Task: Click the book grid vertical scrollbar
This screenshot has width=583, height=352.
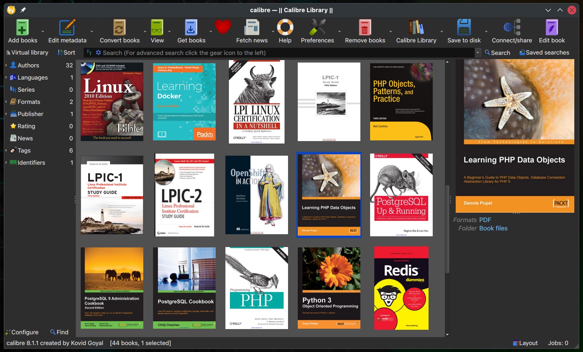Action: [x=447, y=229]
